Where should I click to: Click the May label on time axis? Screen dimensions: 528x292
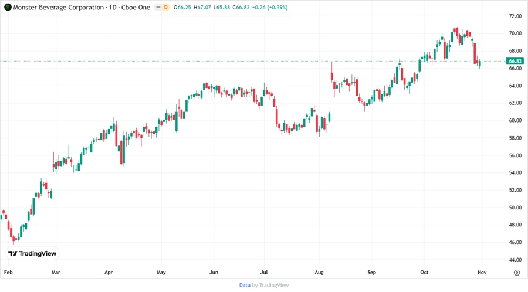[x=161, y=272]
